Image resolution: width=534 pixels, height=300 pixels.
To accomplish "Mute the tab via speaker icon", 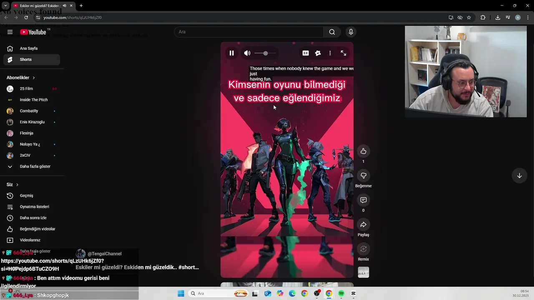I will click(x=64, y=6).
